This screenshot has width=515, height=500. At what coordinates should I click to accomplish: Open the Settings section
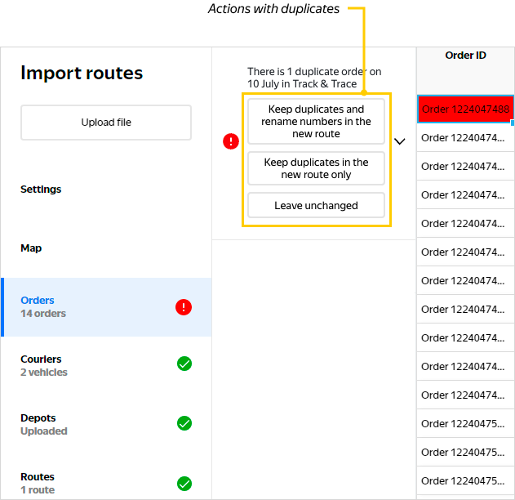tap(41, 190)
